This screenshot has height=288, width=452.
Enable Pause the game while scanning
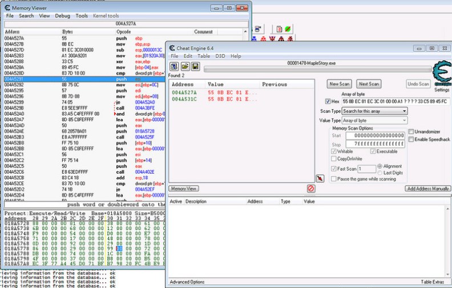click(334, 179)
